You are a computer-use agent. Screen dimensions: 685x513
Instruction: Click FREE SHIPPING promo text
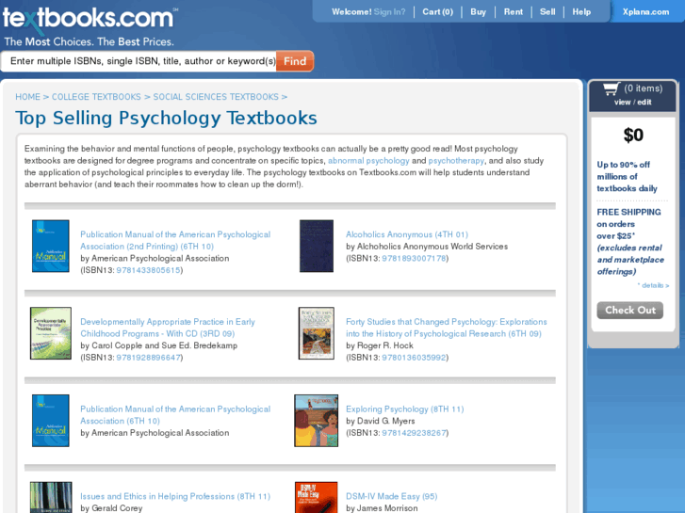(628, 212)
